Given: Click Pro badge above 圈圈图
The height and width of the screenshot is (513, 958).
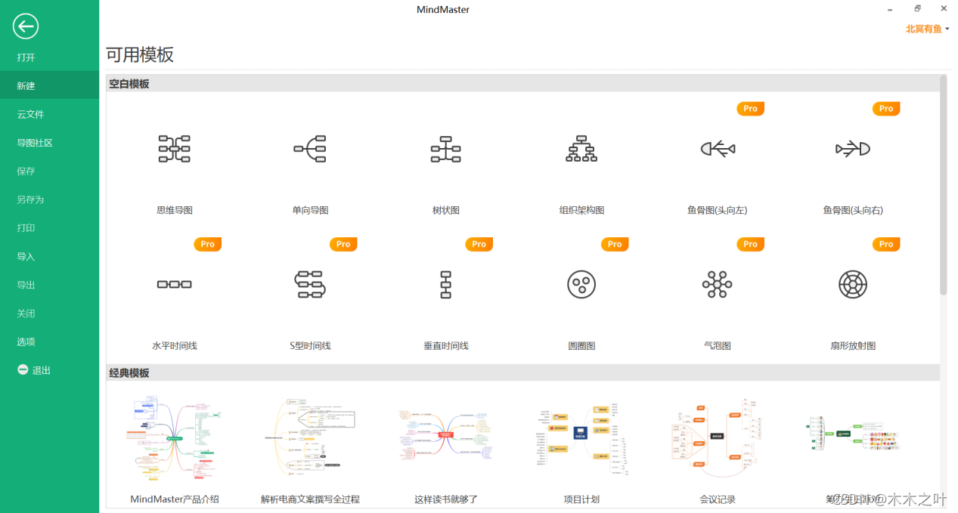Looking at the screenshot, I should 615,244.
